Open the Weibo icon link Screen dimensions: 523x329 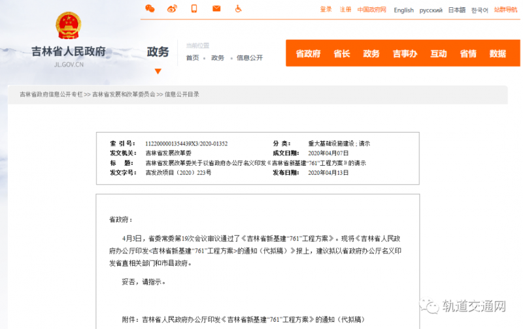tap(172, 8)
